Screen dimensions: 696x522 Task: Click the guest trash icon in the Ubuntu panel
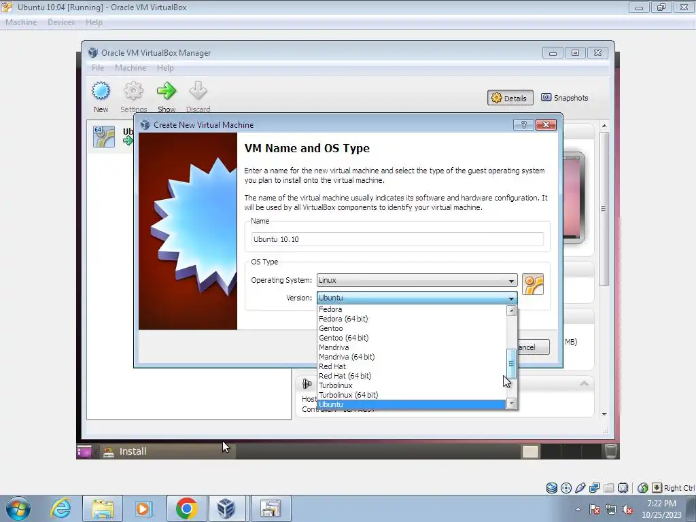click(611, 451)
